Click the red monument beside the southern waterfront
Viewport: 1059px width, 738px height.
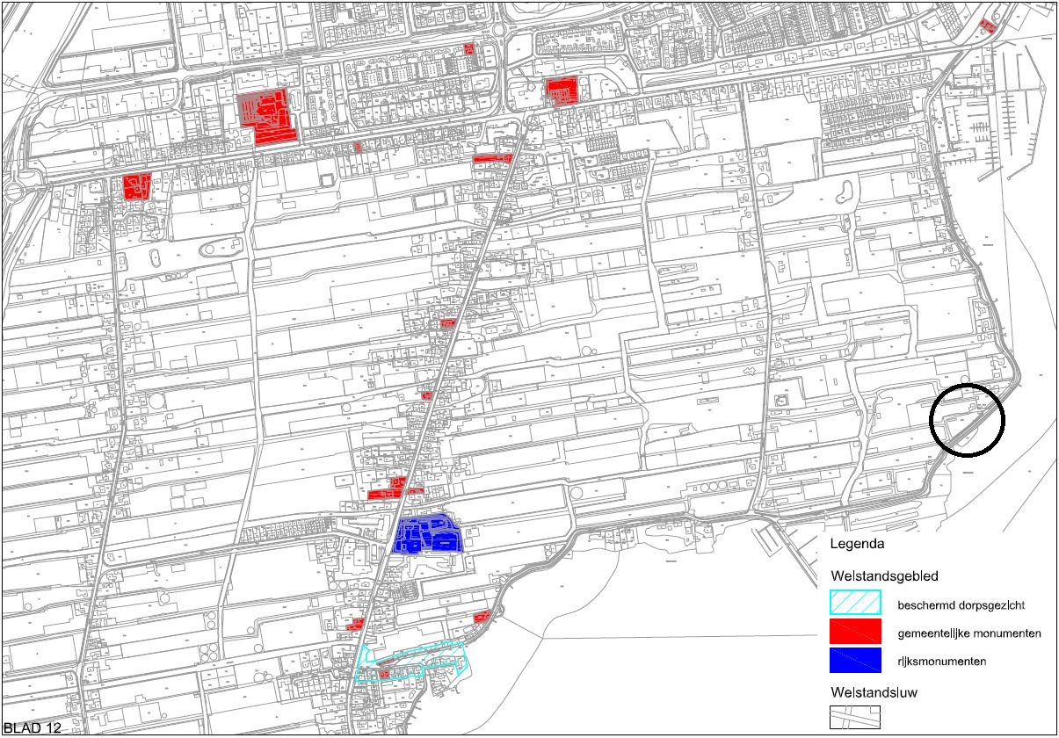(x=481, y=618)
